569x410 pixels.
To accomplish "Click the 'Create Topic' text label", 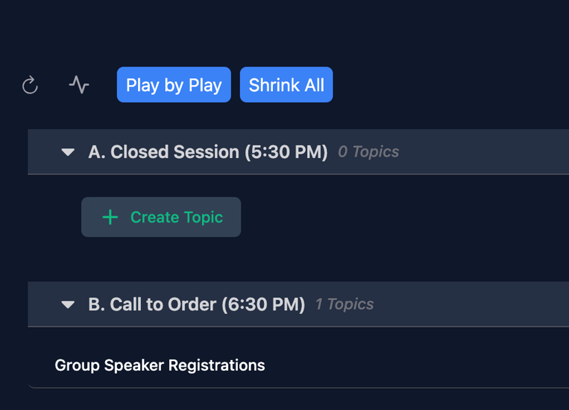I will pos(177,217).
